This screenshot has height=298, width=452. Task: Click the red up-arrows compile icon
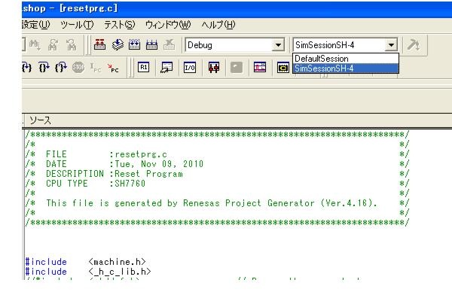[99, 44]
